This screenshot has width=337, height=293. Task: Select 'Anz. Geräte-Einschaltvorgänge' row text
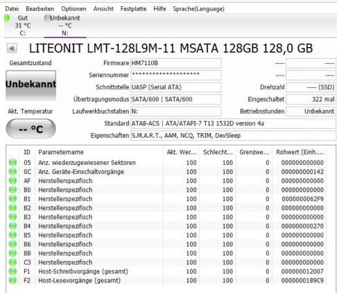(81, 172)
